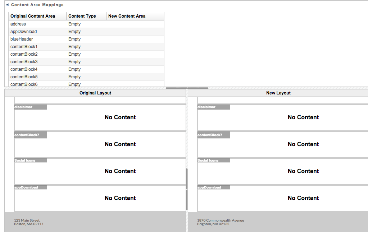The height and width of the screenshot is (232, 368).
Task: Click the 1870 Commonwealth Avenue address footer
Action: (220, 222)
